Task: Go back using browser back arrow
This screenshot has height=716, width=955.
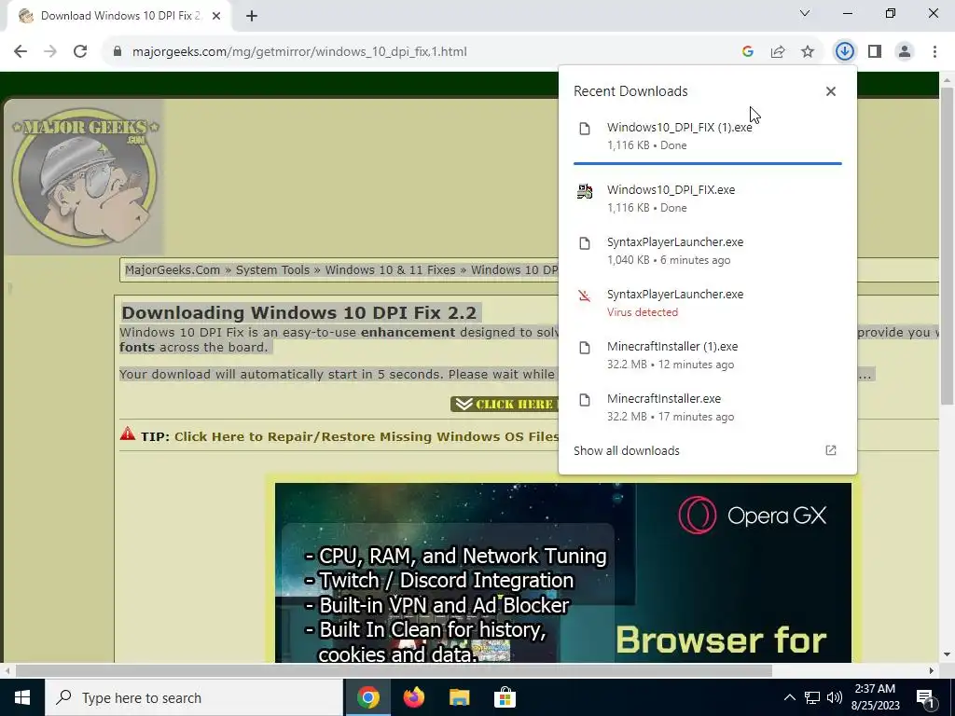Action: coord(21,52)
